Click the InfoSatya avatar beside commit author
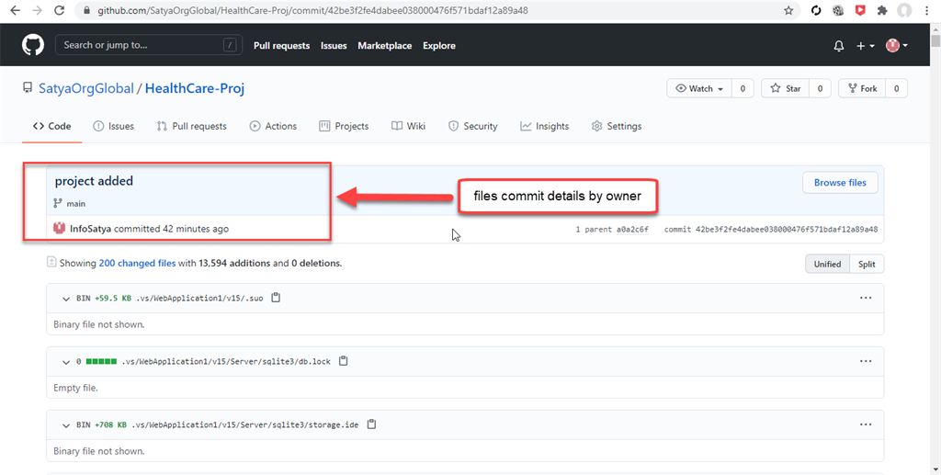The image size is (941, 475). 59,228
